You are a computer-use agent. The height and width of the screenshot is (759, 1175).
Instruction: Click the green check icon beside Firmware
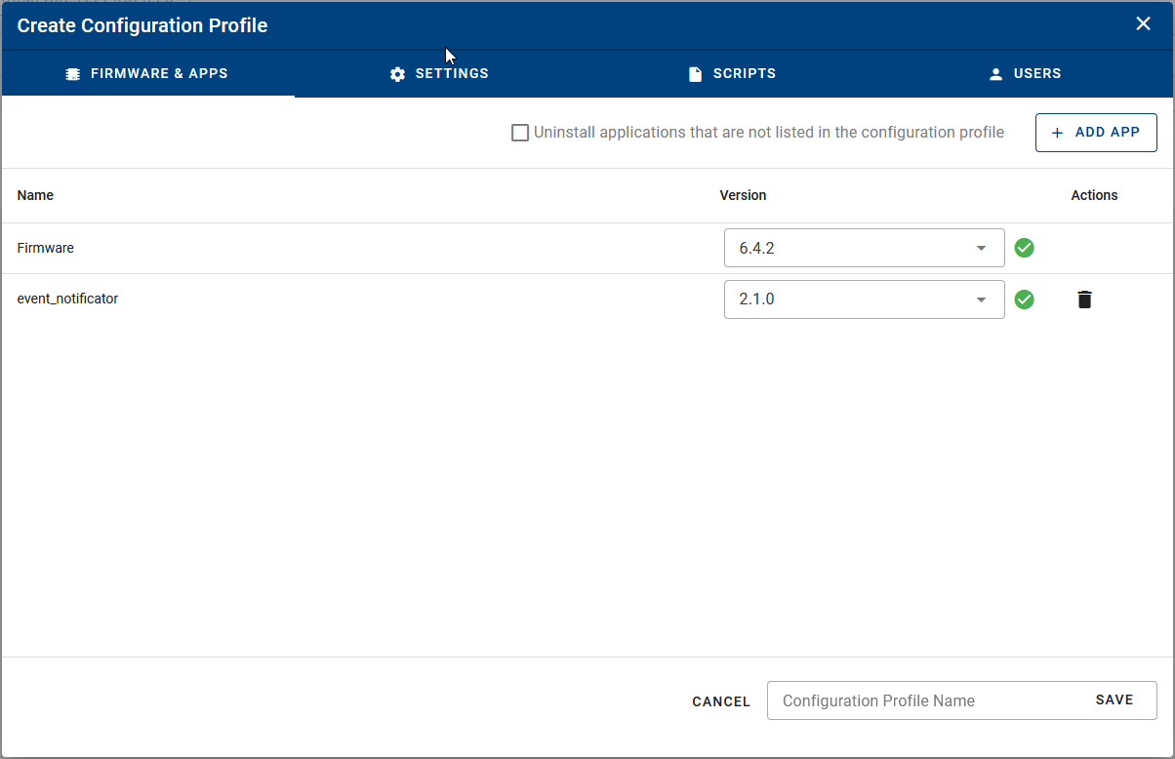1024,248
